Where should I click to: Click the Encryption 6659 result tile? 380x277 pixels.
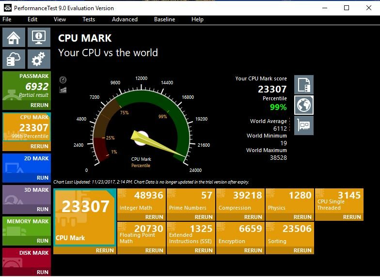[240, 234]
